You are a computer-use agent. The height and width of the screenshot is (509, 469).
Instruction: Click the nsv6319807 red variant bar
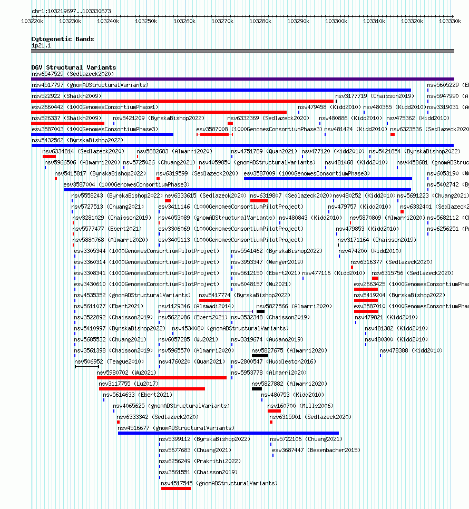259,201
